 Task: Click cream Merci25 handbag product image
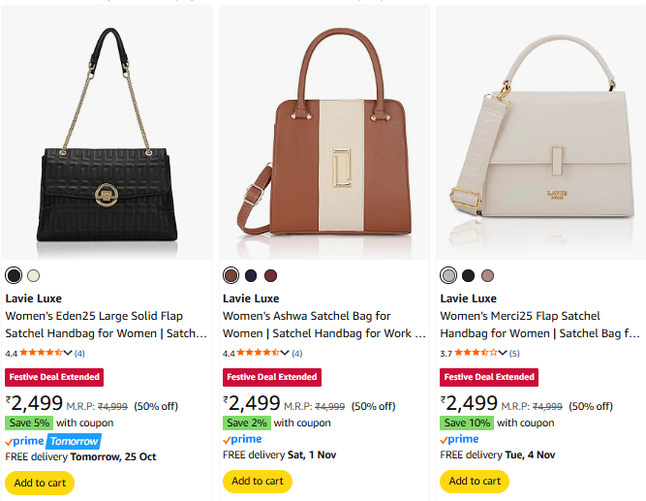tap(540, 134)
